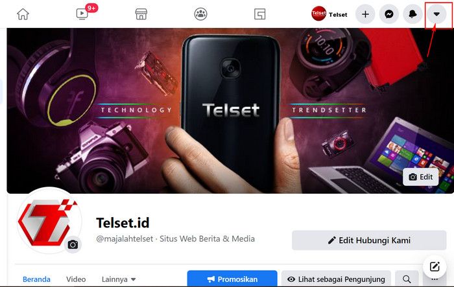Image resolution: width=454 pixels, height=287 pixels.
Task: Click the Edit cover photo button
Action: click(x=421, y=177)
